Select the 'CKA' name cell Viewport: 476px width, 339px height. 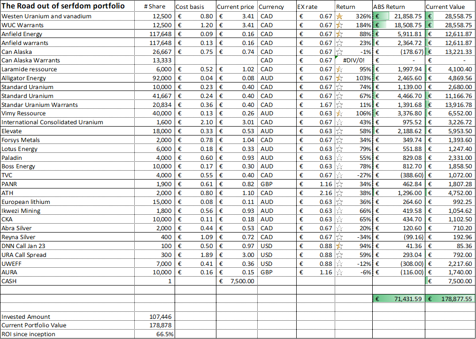[67, 219]
